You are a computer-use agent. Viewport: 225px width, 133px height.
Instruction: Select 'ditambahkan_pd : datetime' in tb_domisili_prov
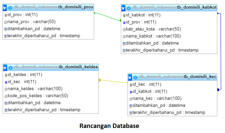click(34, 29)
